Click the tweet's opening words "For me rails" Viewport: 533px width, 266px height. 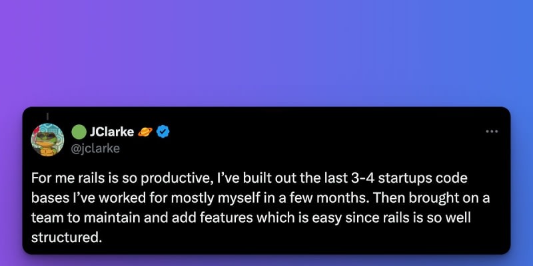tap(63, 180)
